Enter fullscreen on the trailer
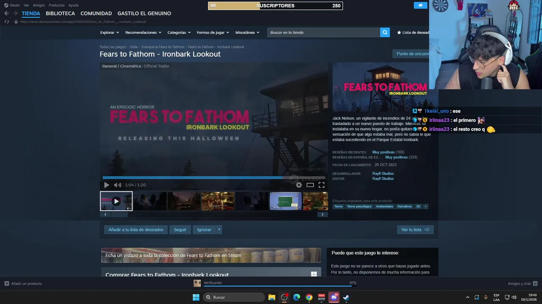 tap(321, 185)
